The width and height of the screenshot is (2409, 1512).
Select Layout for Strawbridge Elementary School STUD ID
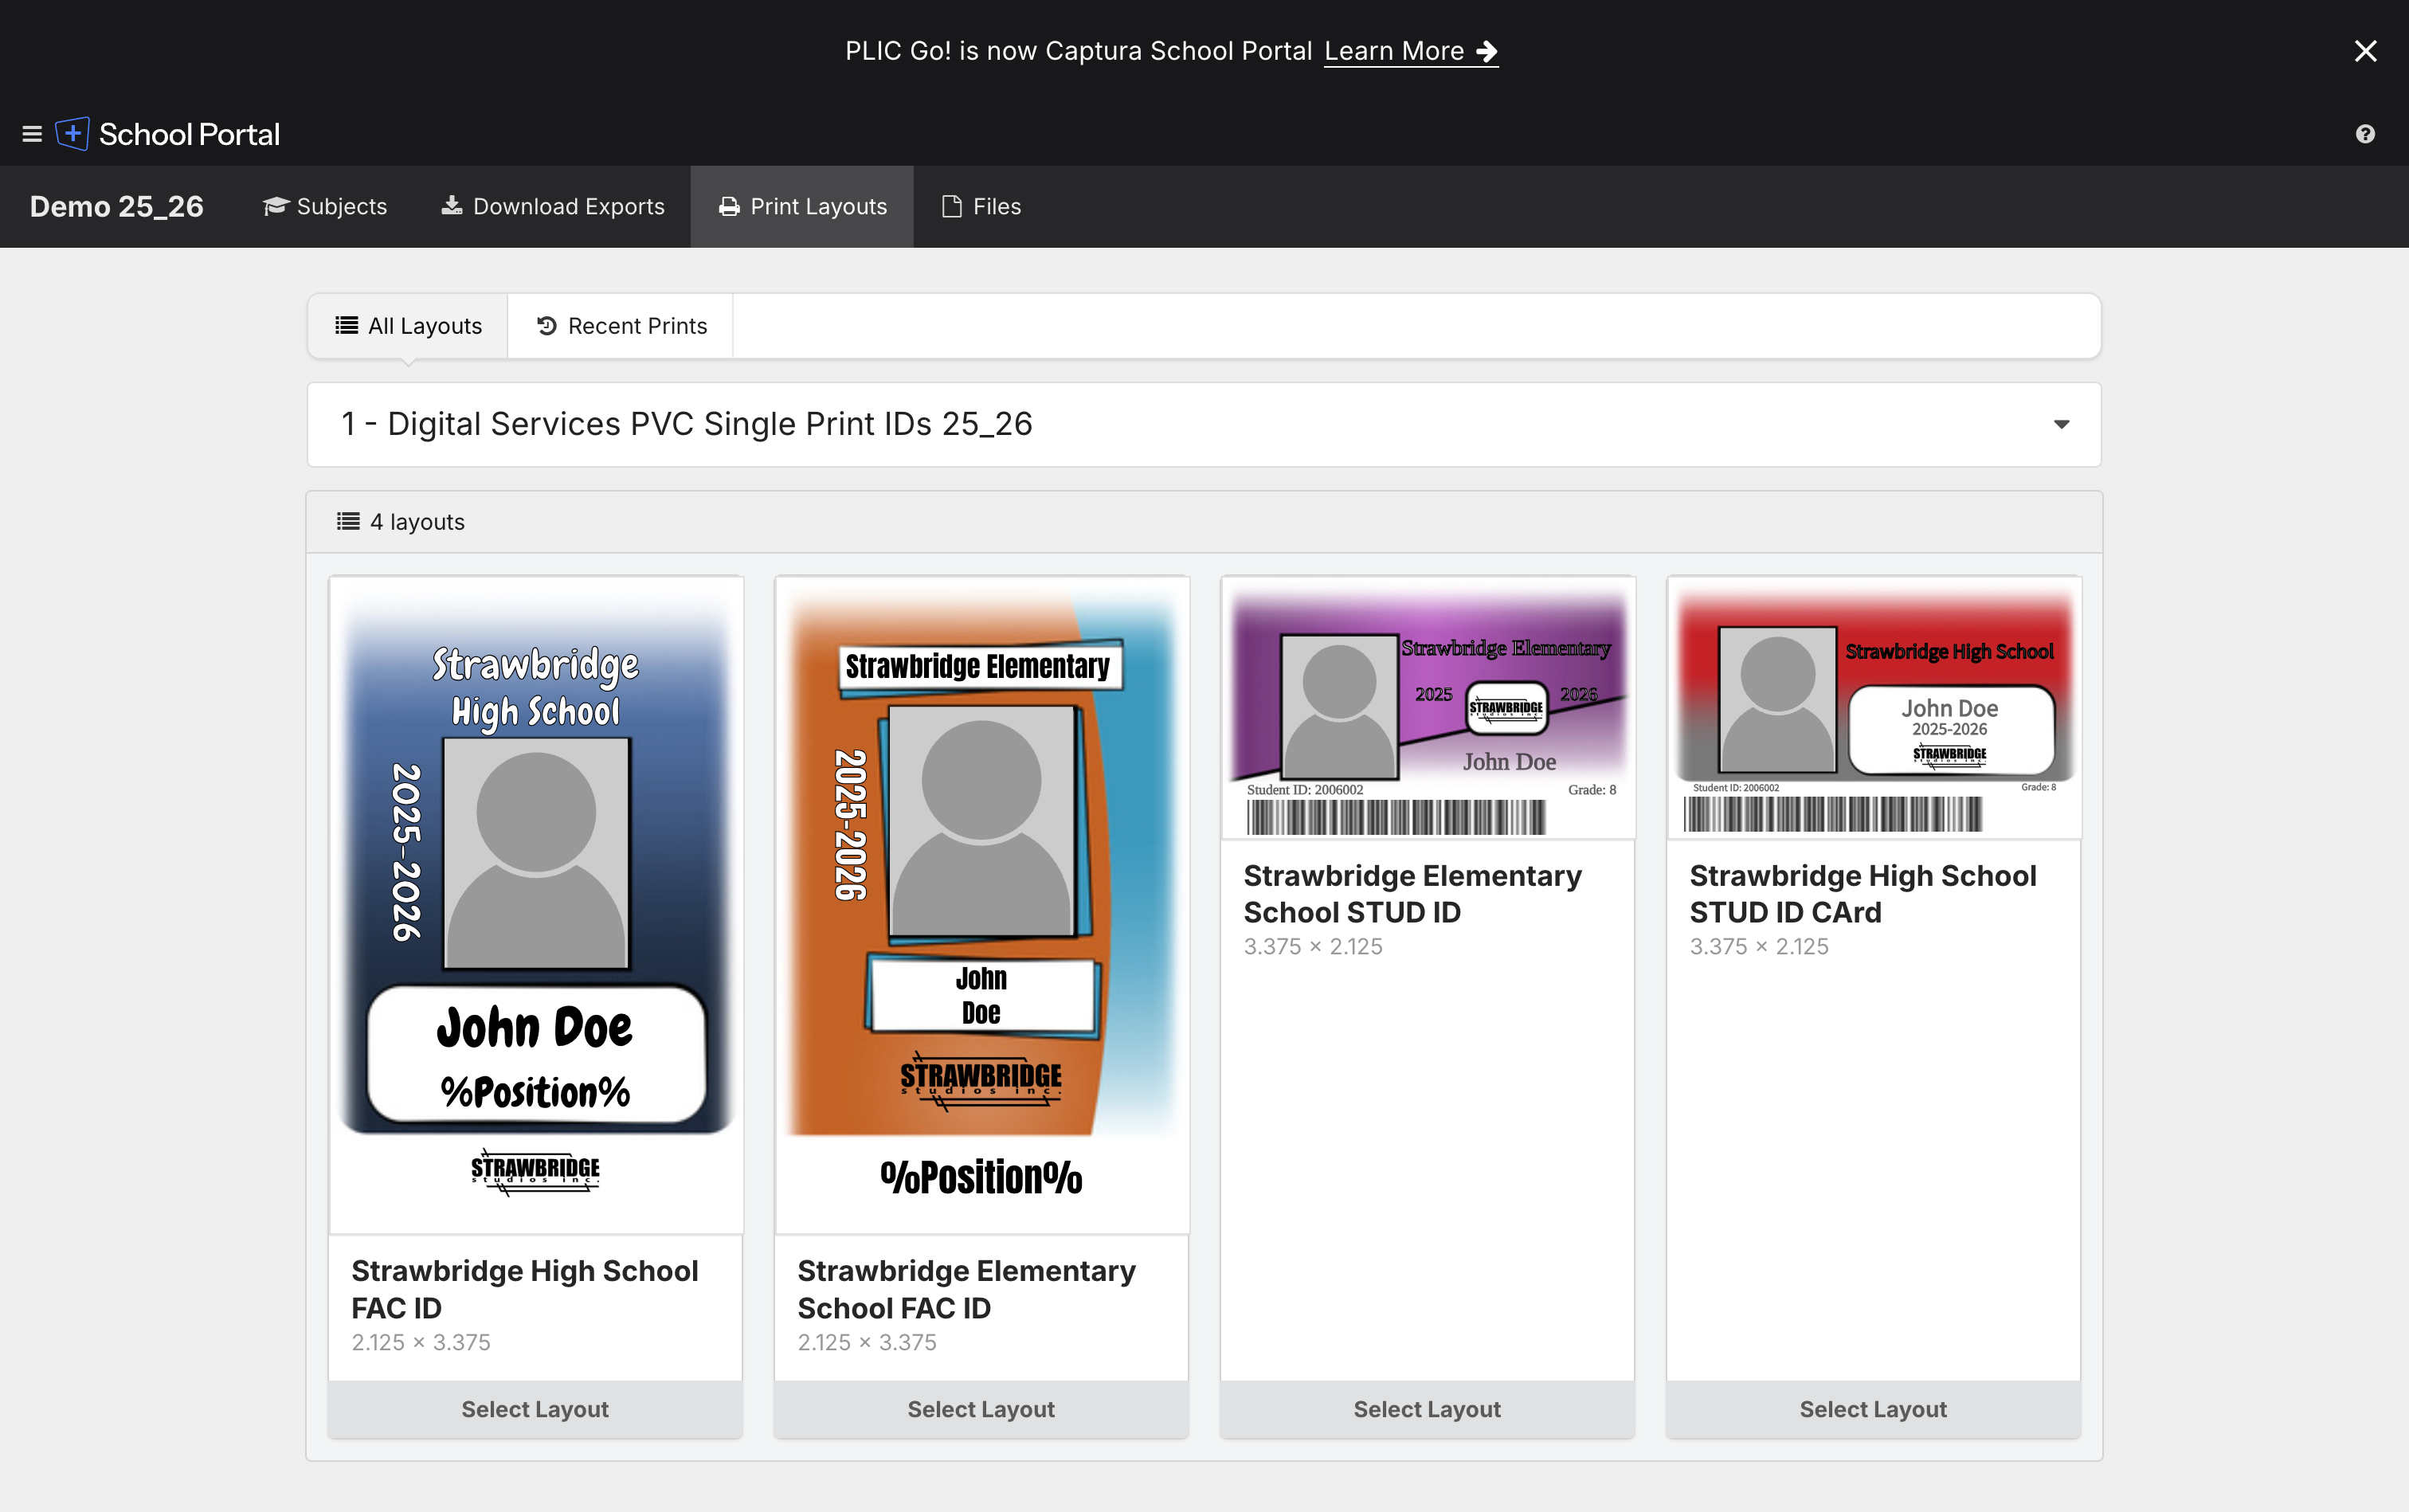coord(1427,1409)
